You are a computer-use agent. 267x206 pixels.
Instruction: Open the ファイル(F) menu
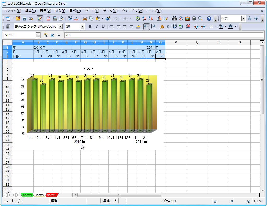[13, 11]
